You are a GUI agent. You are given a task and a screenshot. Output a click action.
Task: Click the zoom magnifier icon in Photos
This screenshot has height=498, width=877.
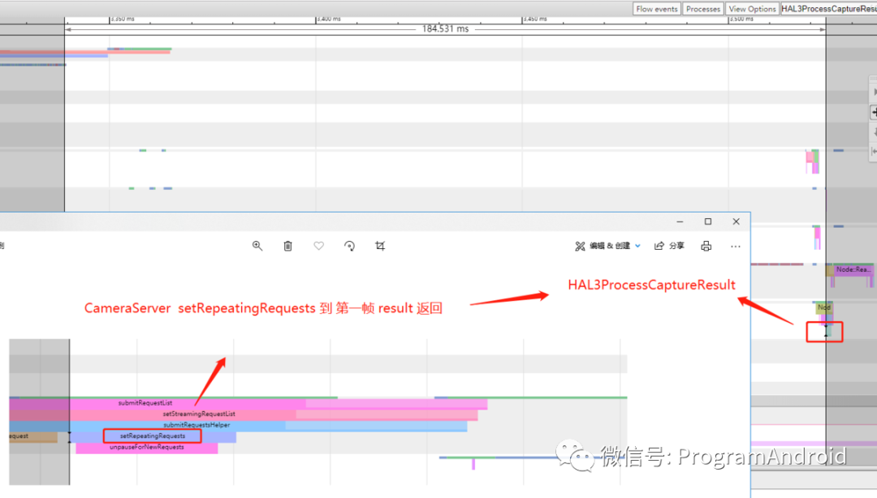tap(257, 246)
